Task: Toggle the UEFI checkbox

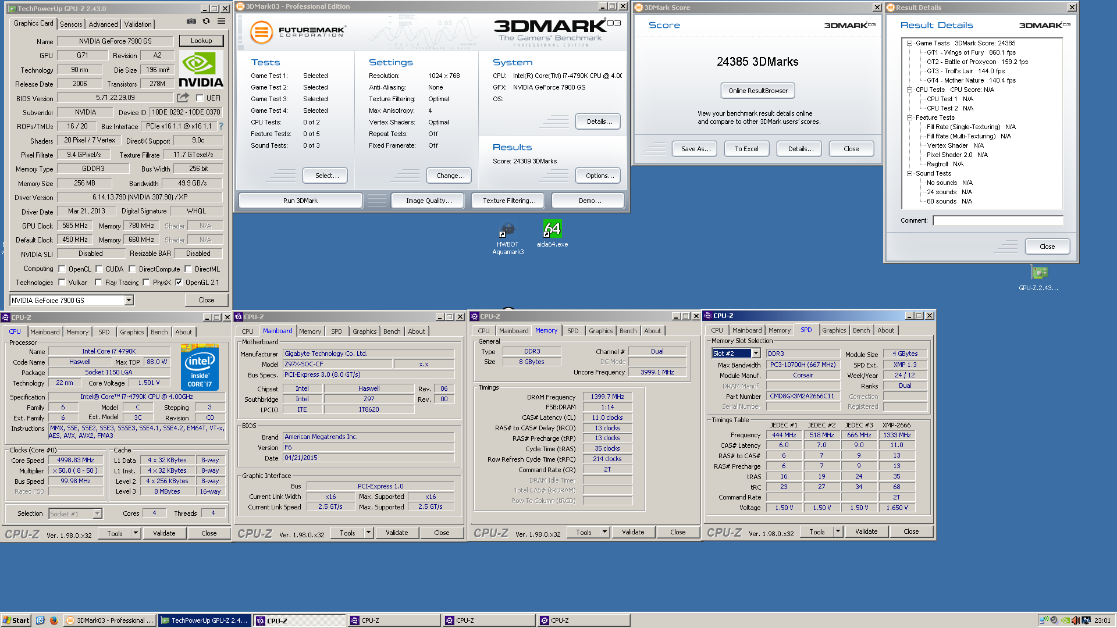Action: (x=200, y=98)
